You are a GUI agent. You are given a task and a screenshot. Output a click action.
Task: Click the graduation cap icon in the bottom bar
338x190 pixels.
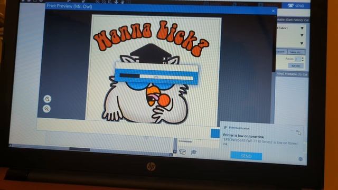coord(194,153)
